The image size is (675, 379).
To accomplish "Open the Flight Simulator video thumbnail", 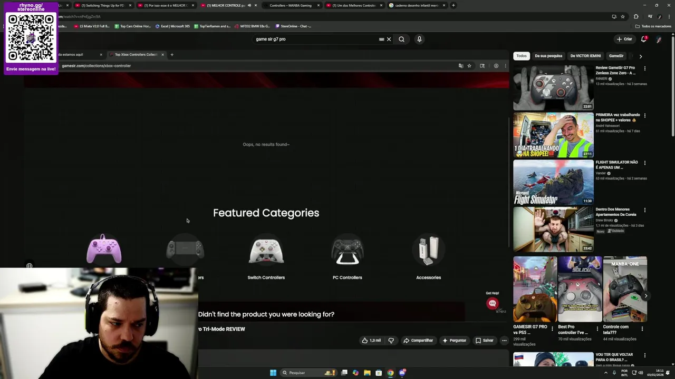I will 553,182.
